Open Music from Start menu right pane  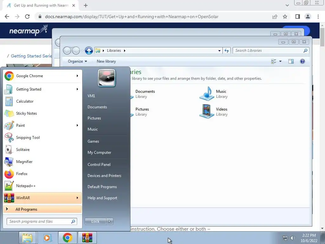[x=93, y=129]
